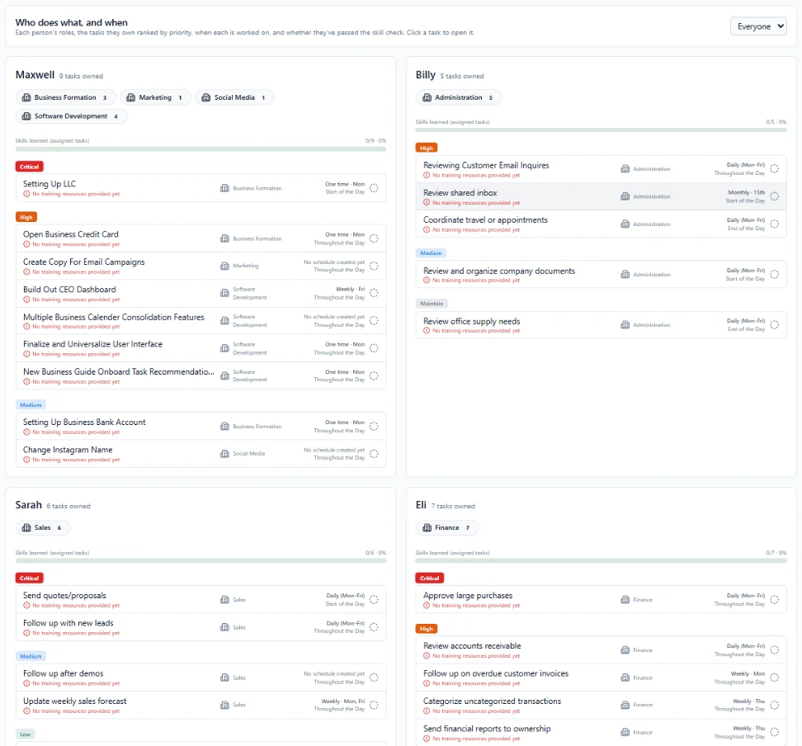Click the Critical priority badge in Maxwell's card

click(30, 167)
